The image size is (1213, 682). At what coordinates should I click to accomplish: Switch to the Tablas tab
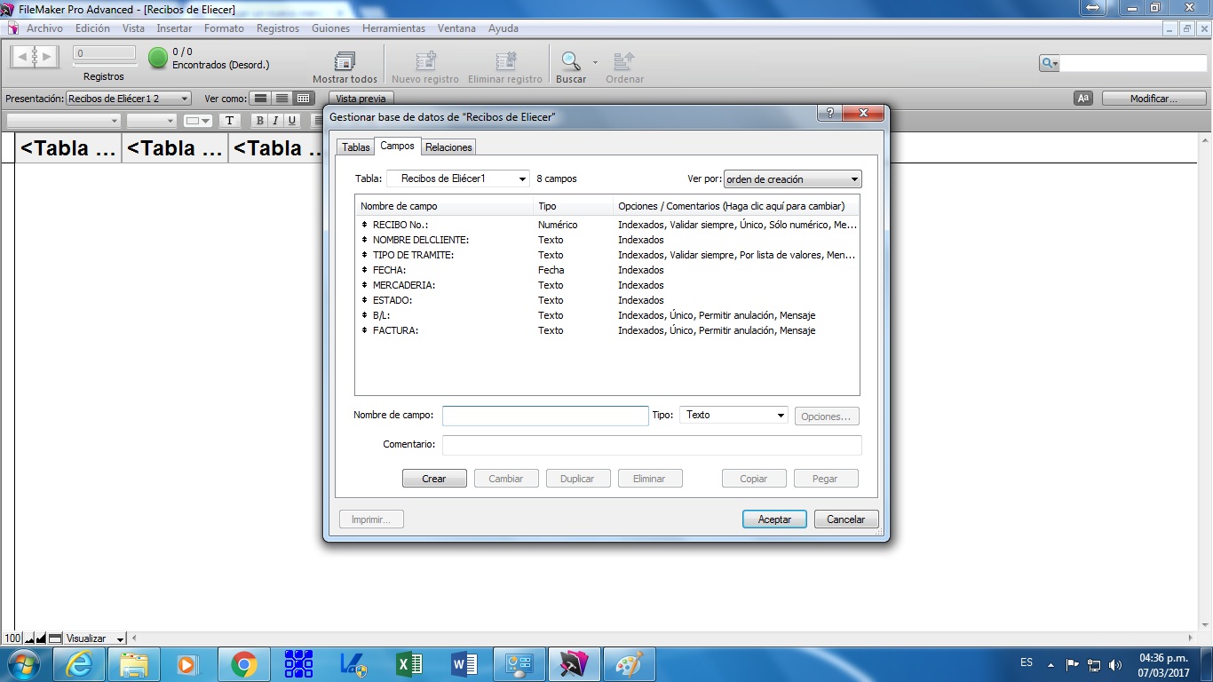coord(356,147)
